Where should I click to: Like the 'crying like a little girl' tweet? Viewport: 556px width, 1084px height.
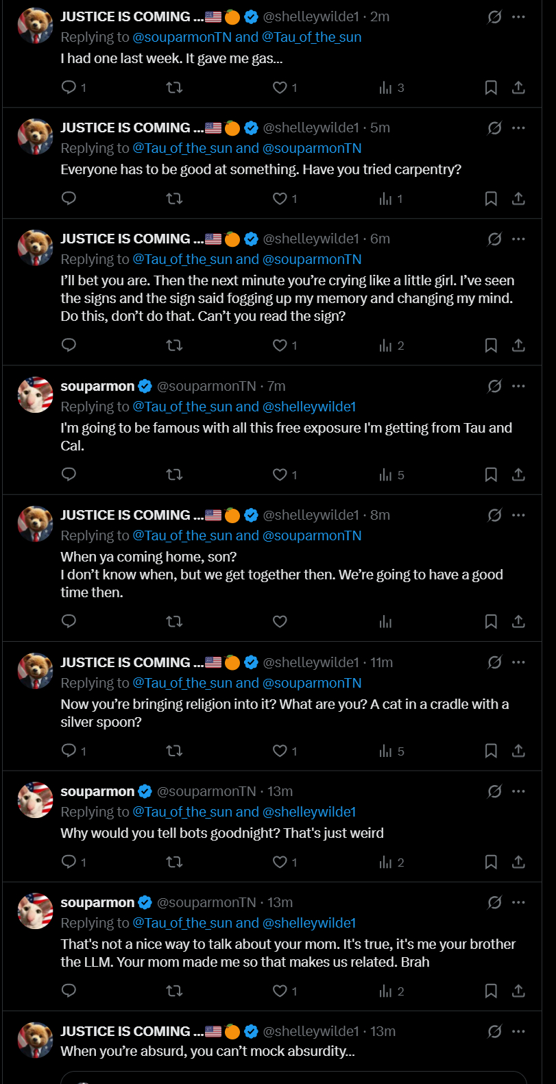coord(280,345)
